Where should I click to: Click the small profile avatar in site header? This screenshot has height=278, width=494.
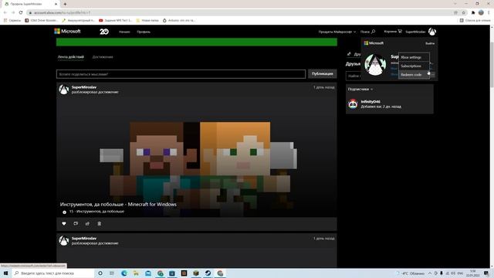(432, 32)
